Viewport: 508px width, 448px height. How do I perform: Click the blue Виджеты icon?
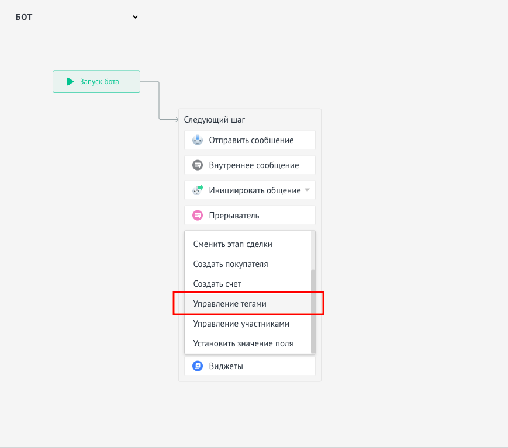coord(198,366)
